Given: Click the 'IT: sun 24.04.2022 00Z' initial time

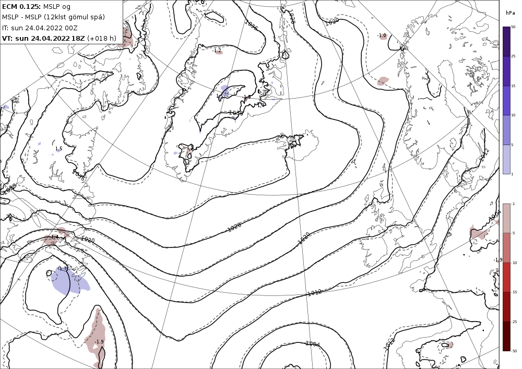Looking at the screenshot, I should click(40, 28).
